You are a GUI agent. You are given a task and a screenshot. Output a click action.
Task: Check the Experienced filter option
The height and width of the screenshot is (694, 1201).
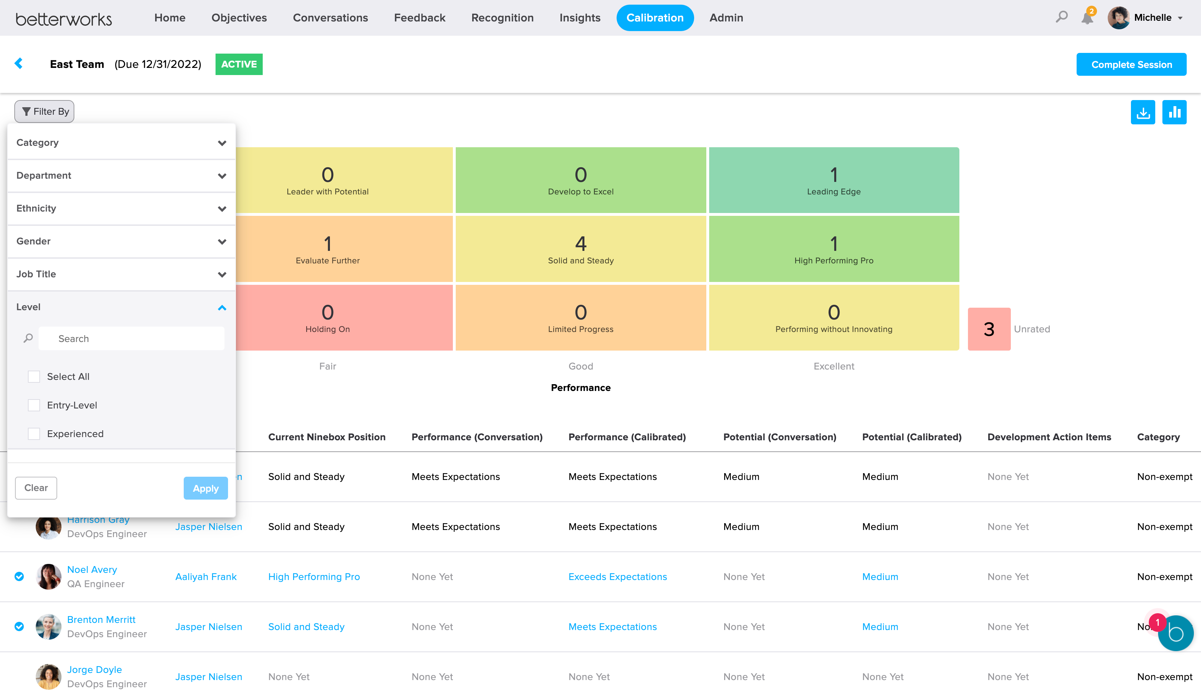point(34,433)
